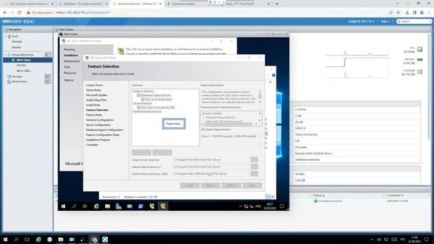Select Maintenance in the SQL Installation Center
Viewport: 434px width, 244px height.
tap(72, 61)
